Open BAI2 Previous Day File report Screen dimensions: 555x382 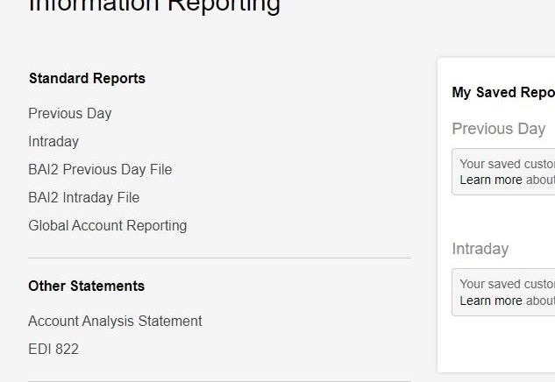pyautogui.click(x=100, y=169)
